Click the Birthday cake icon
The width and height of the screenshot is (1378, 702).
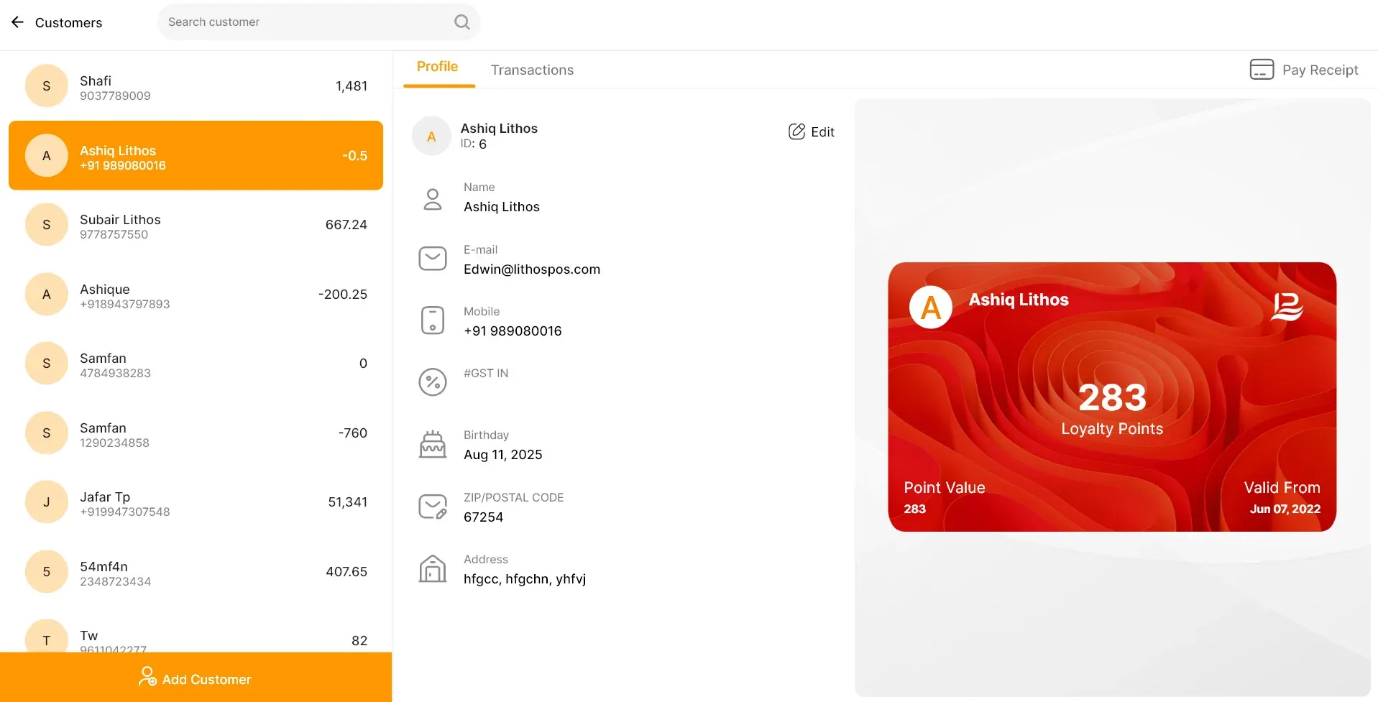tap(433, 444)
